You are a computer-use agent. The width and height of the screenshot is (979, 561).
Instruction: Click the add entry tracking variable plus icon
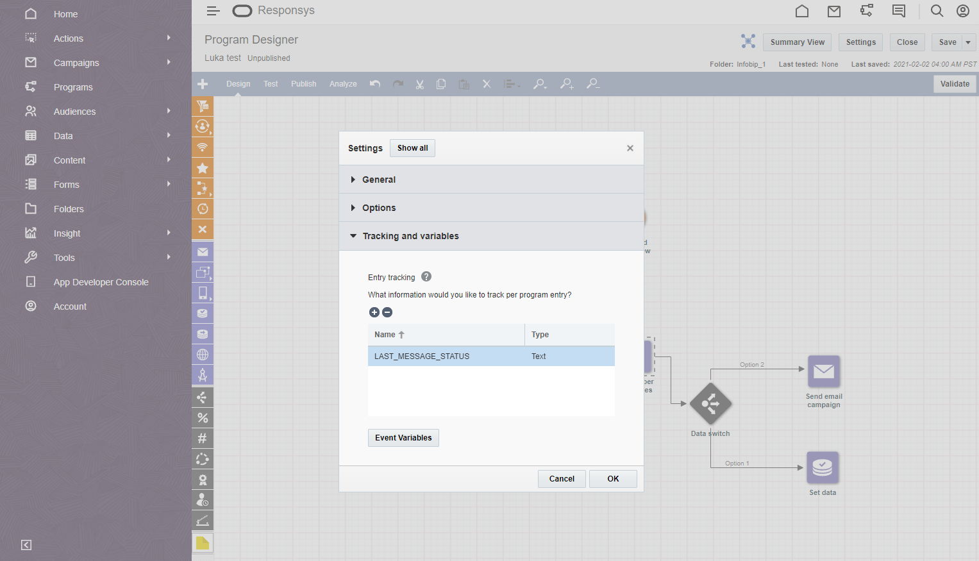click(x=374, y=312)
